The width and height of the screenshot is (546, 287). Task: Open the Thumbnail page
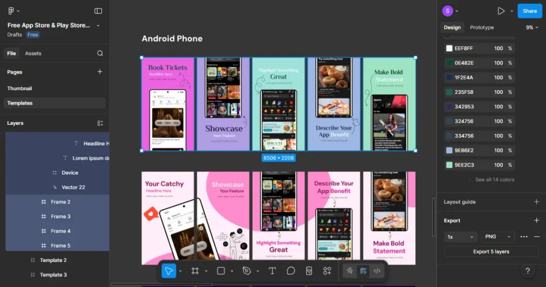click(x=20, y=89)
